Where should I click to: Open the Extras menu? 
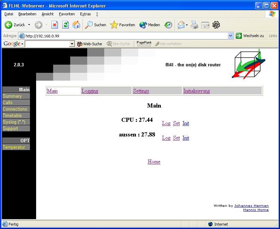coord(85,14)
